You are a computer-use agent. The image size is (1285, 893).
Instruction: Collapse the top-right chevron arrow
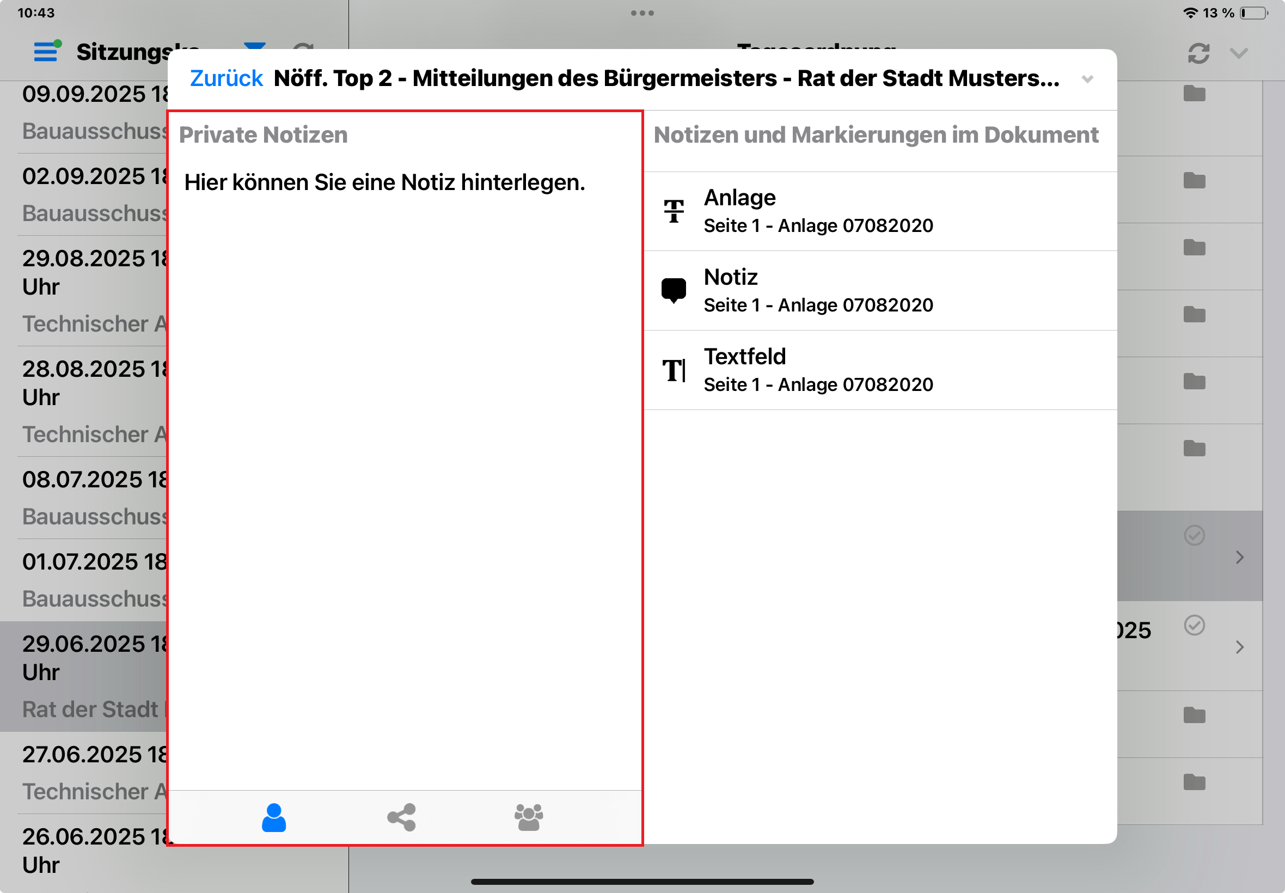[x=1239, y=53]
